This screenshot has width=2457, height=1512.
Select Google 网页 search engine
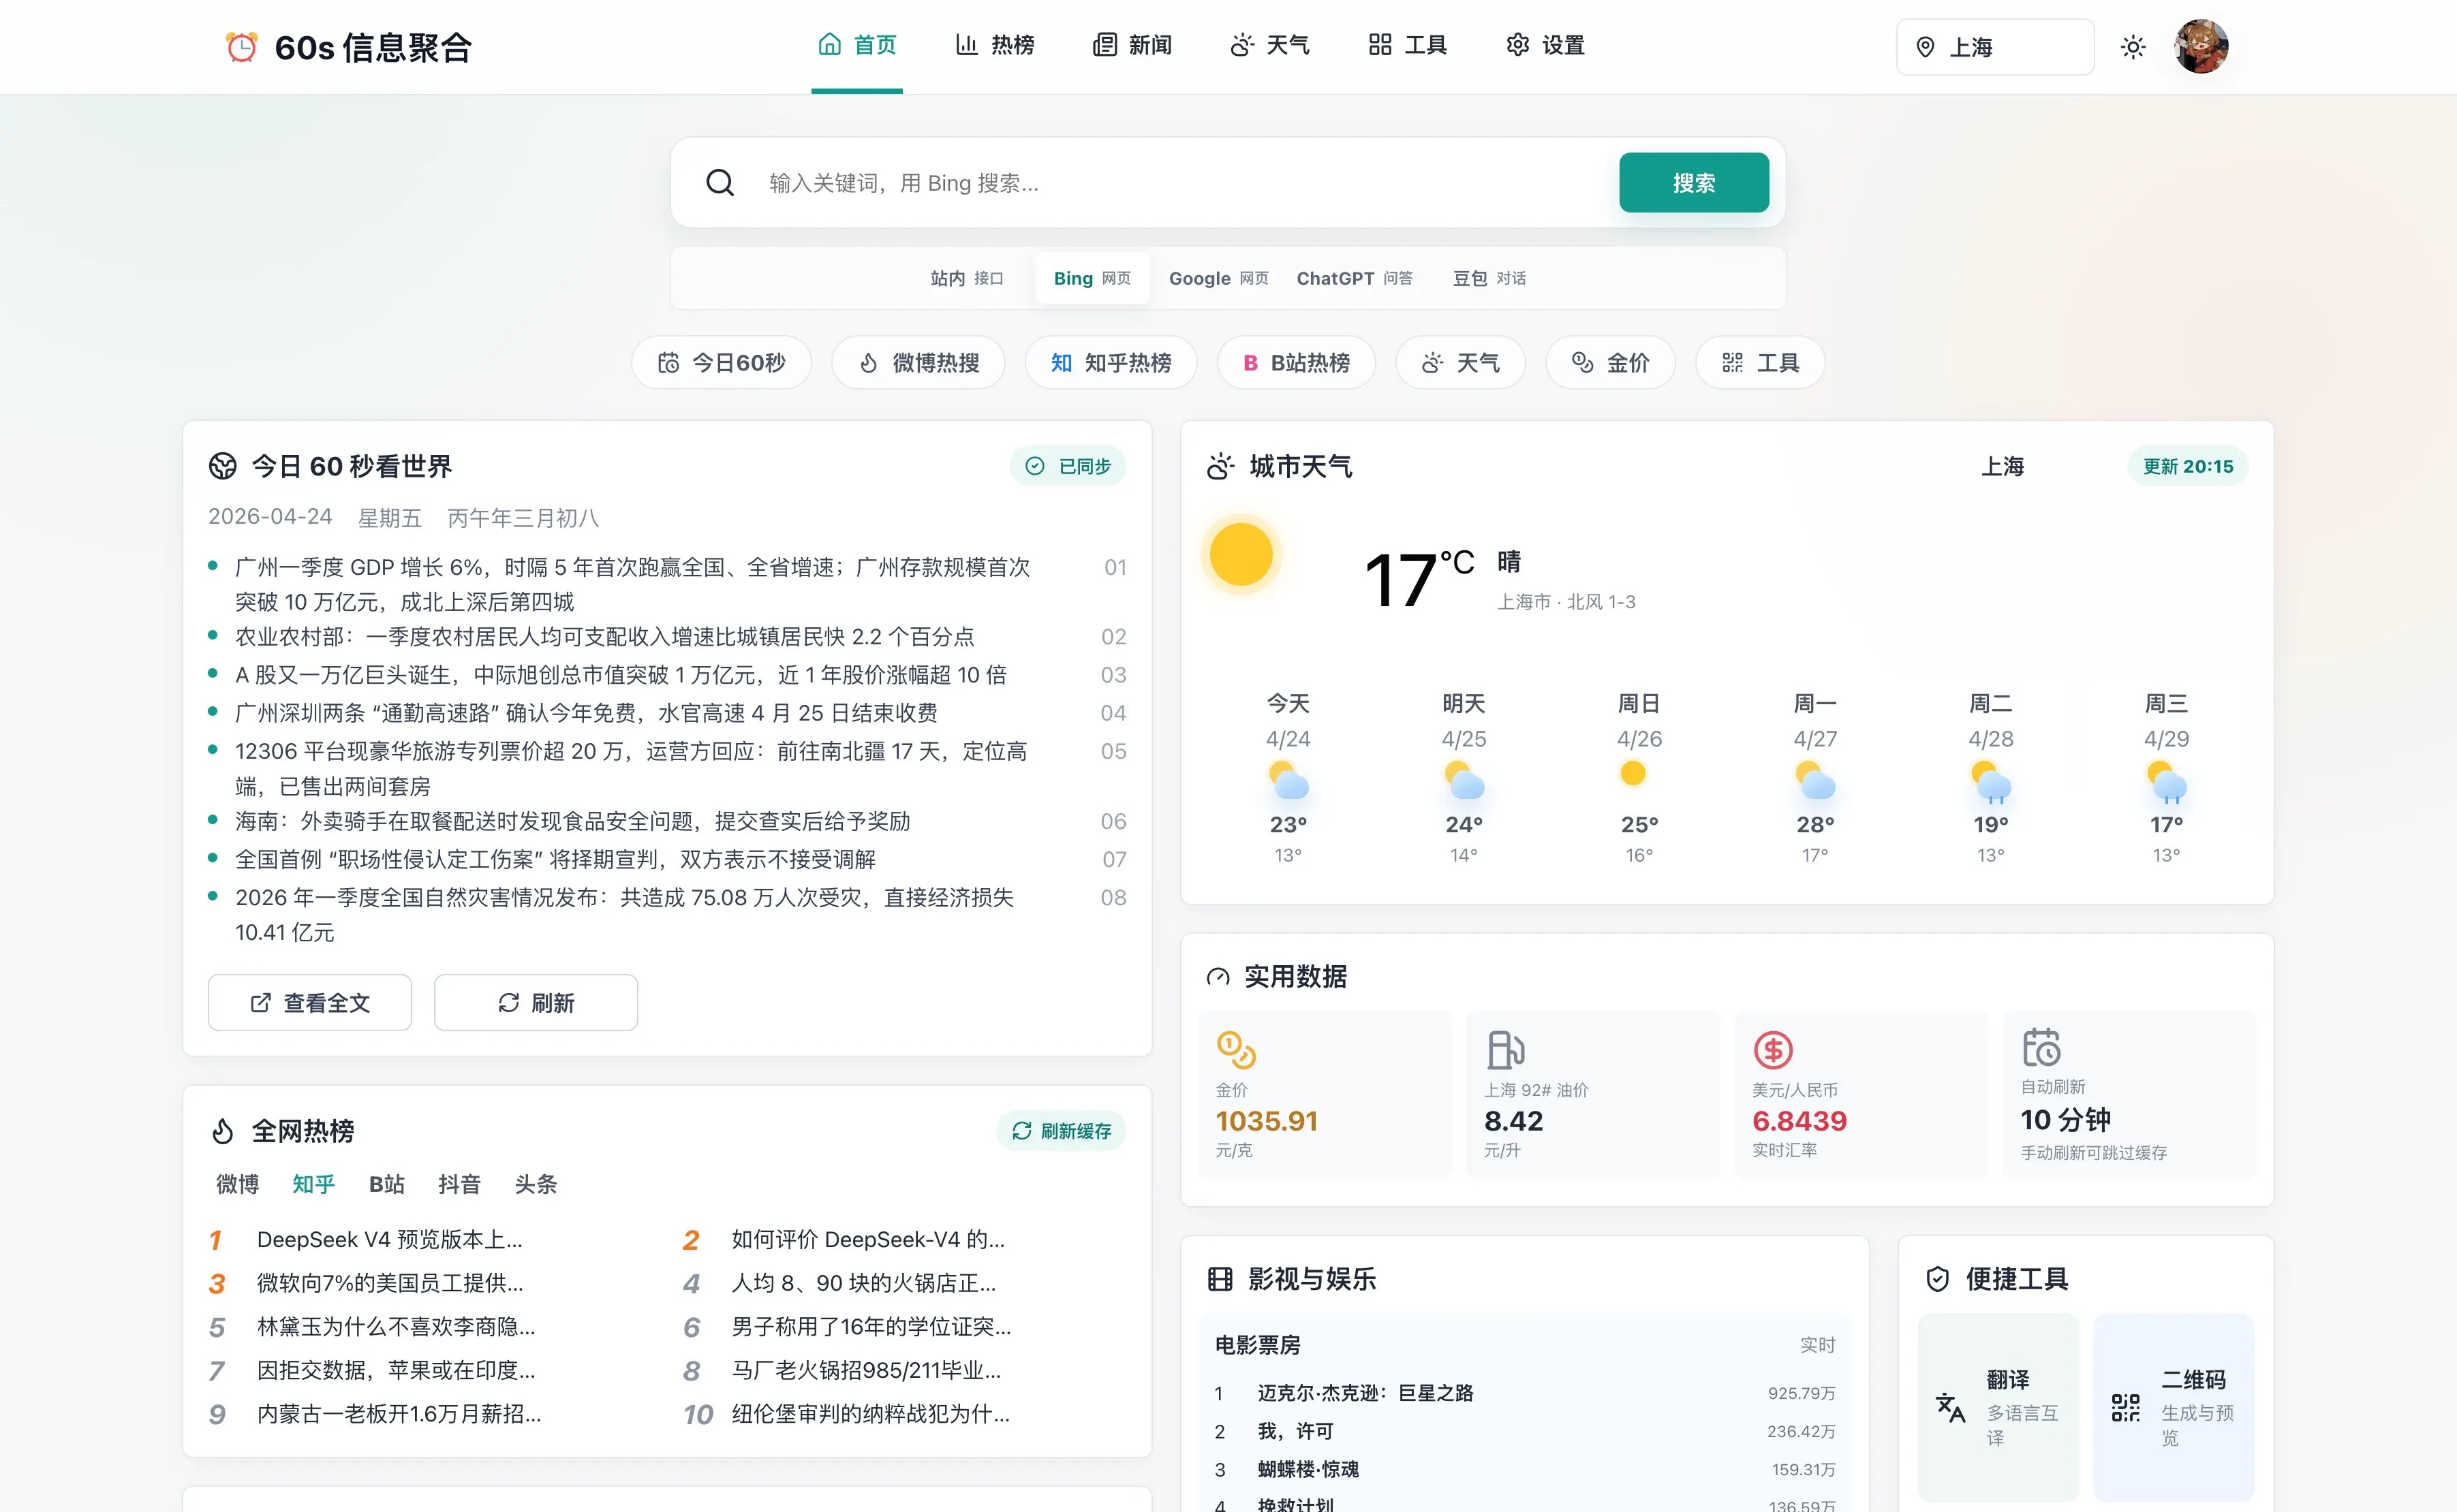point(1218,278)
